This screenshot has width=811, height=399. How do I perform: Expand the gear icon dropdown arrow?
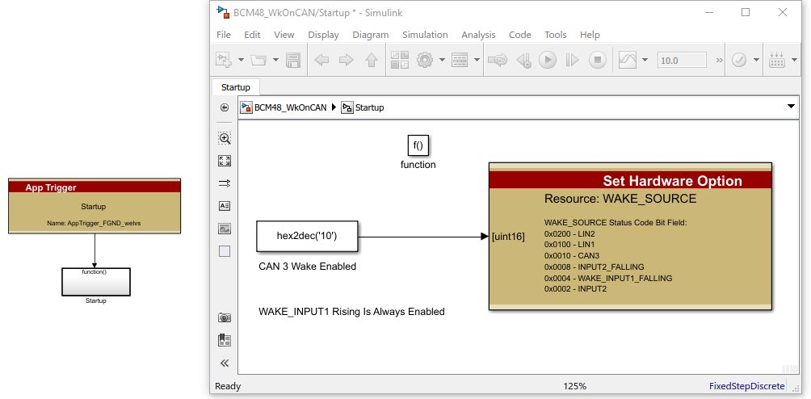click(442, 60)
